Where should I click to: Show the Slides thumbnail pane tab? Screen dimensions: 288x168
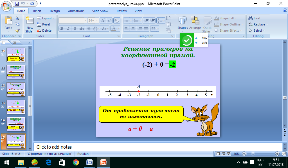pos(4,43)
